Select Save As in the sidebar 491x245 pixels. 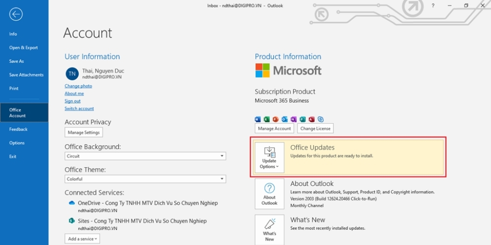pyautogui.click(x=17, y=61)
